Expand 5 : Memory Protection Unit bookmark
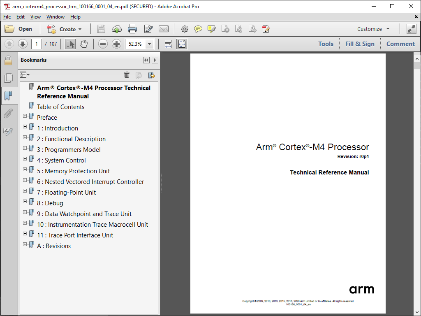 pyautogui.click(x=25, y=170)
